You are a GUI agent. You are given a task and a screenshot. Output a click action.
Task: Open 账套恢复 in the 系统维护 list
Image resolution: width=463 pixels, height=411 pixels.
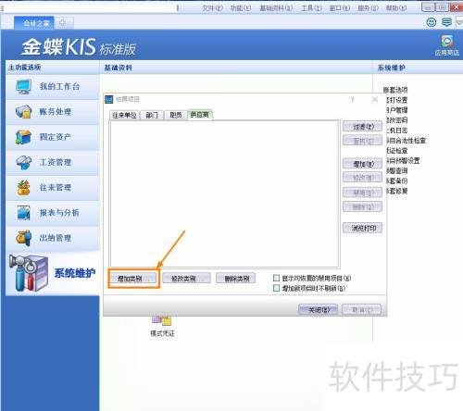coord(397,191)
